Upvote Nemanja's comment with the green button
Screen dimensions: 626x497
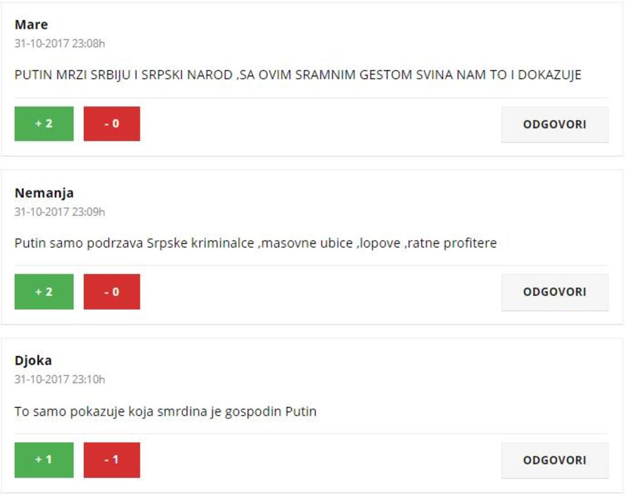coord(44,292)
